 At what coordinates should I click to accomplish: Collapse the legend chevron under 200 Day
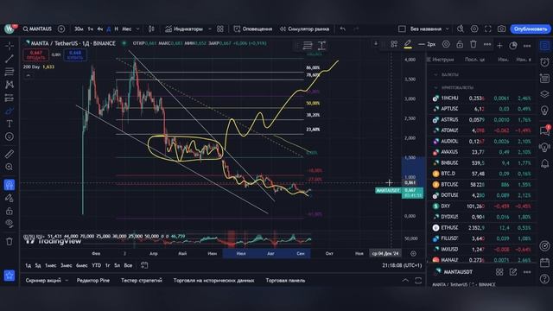(x=29, y=75)
